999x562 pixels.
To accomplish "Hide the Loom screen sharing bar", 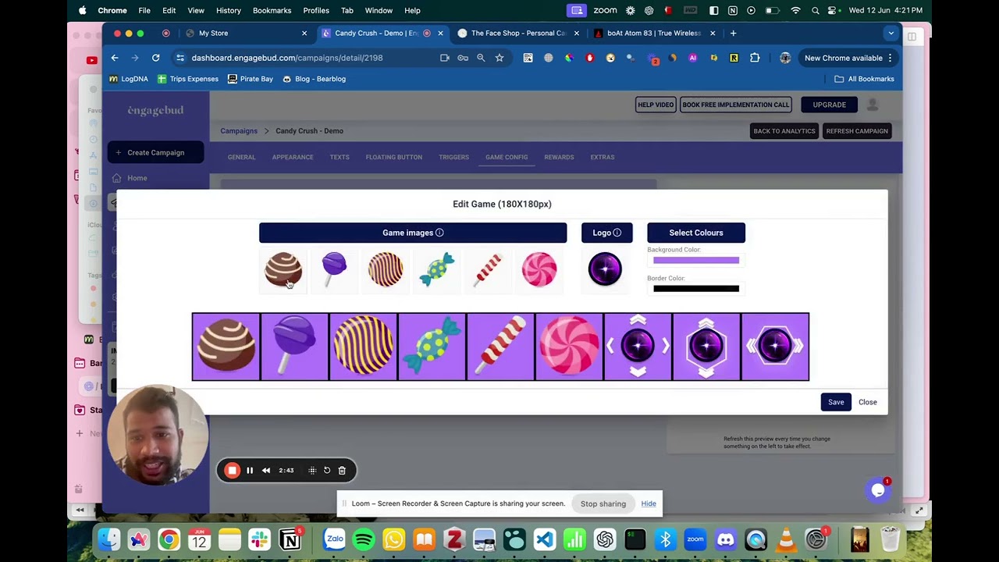I will pos(649,503).
